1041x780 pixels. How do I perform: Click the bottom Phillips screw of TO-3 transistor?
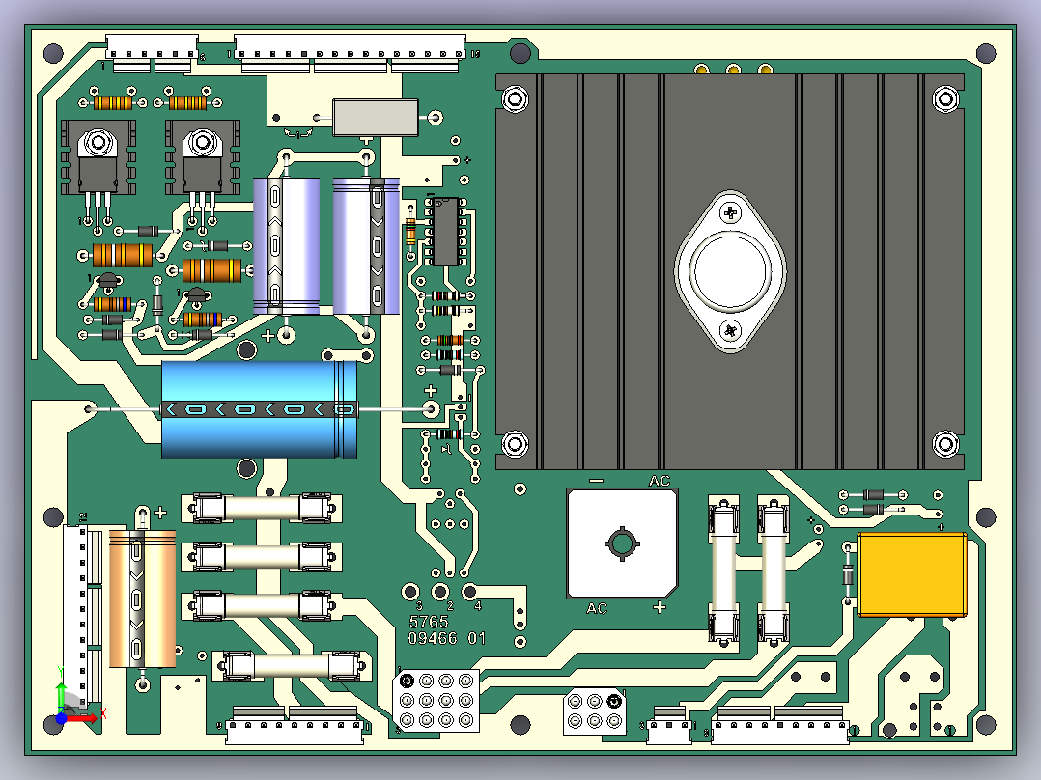tap(730, 330)
